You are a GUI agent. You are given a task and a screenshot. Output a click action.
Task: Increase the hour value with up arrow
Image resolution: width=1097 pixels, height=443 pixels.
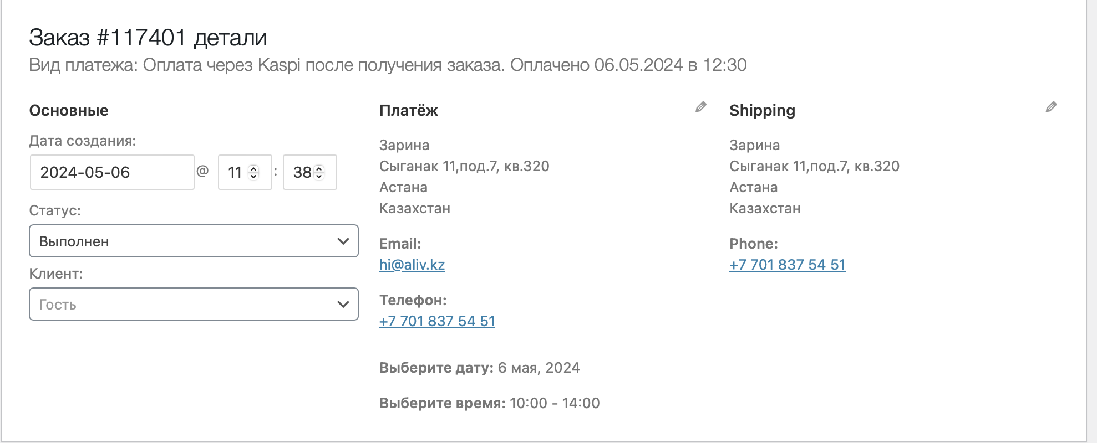point(253,168)
